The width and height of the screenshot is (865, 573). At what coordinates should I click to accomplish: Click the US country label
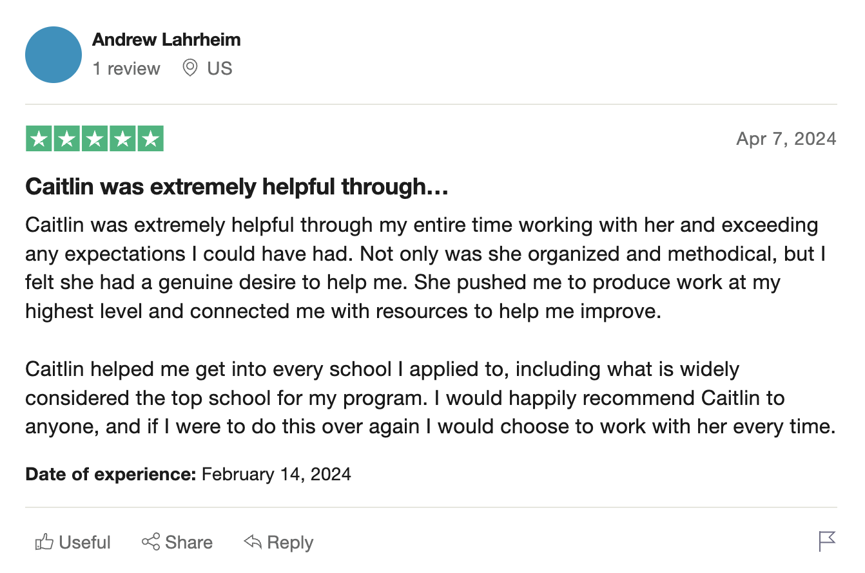click(x=220, y=68)
